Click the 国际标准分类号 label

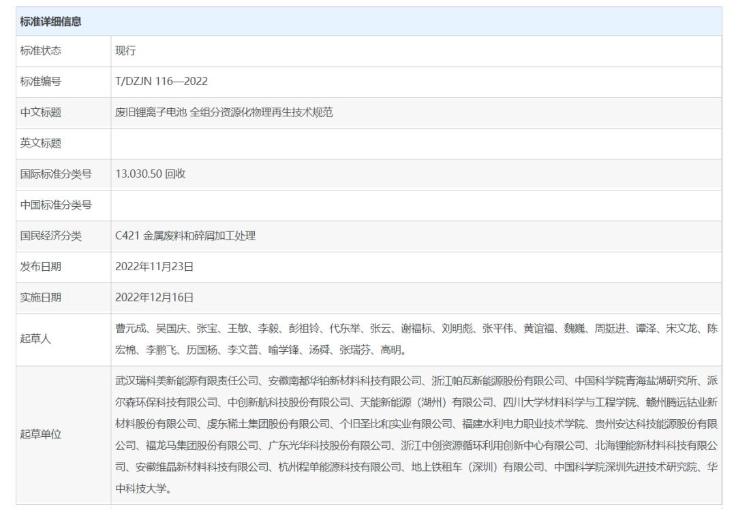tap(56, 174)
